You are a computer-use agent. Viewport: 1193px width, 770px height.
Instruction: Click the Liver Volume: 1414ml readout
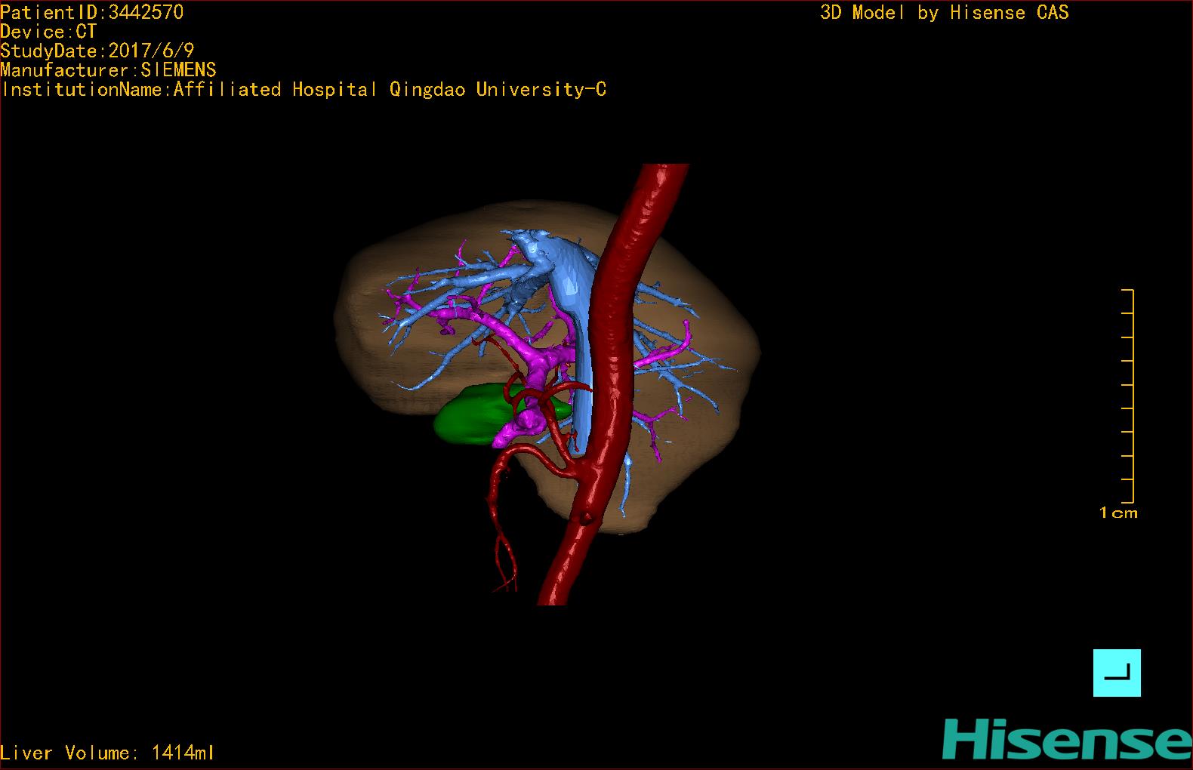(x=107, y=753)
